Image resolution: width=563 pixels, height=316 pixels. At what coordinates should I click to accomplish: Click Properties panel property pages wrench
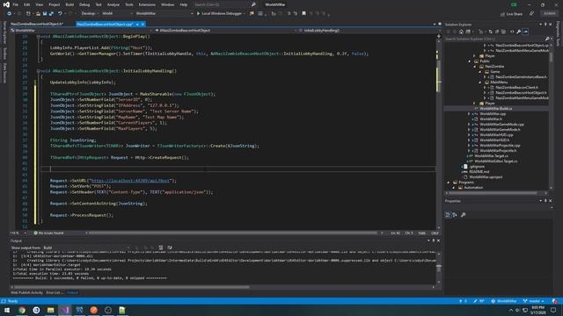click(464, 214)
